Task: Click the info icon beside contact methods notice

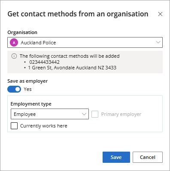Action: coord(14,56)
